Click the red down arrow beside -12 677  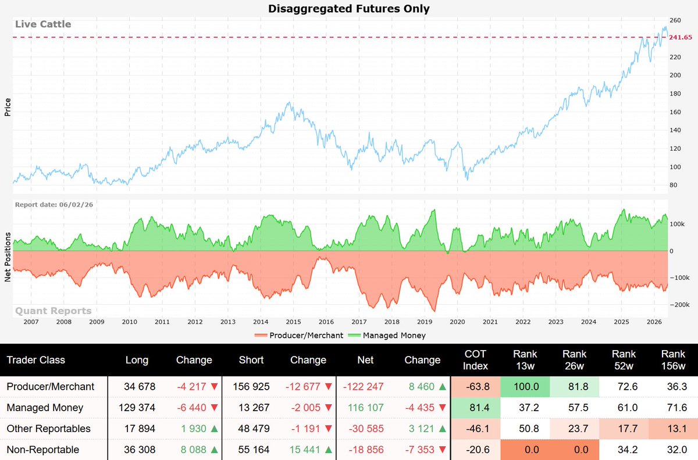[329, 387]
